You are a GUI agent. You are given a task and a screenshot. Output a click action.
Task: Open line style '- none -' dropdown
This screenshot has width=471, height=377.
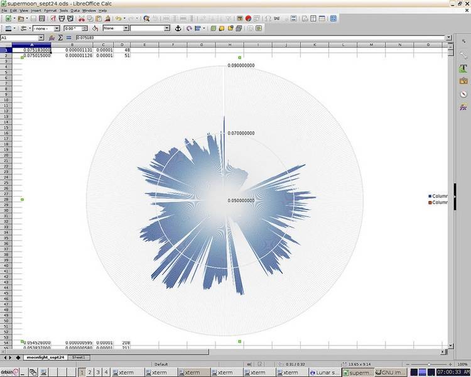pyautogui.click(x=57, y=28)
